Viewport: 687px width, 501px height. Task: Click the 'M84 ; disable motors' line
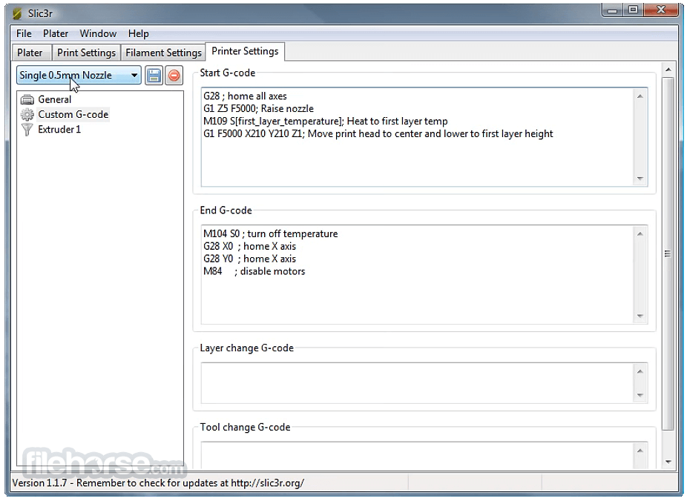(254, 271)
